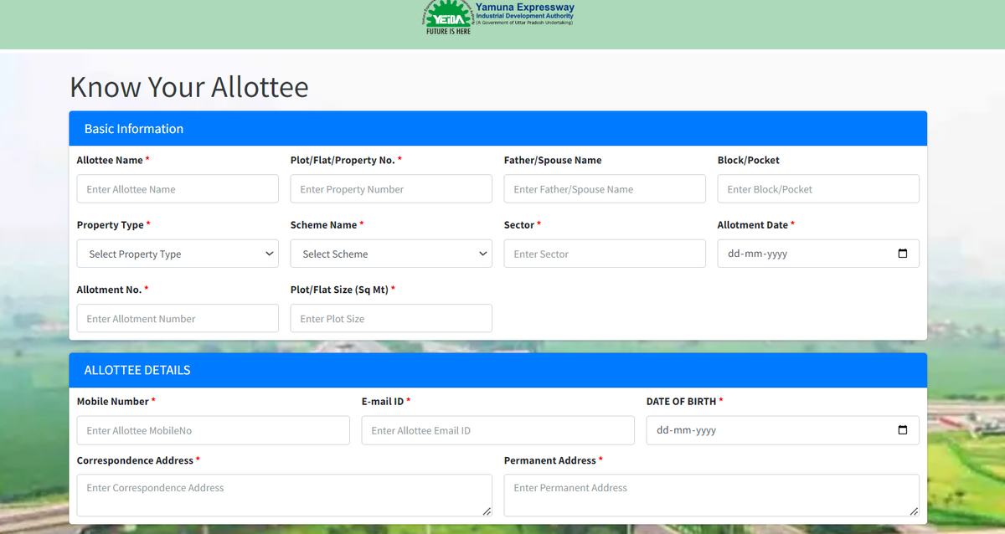Image resolution: width=1005 pixels, height=534 pixels.
Task: Click the Plot/Flat Size input
Action: point(390,318)
